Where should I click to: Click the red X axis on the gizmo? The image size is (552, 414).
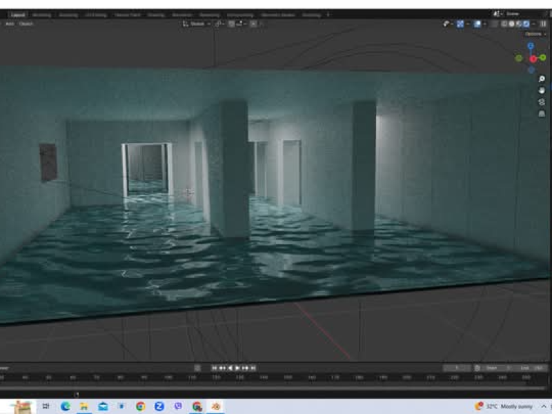point(533,59)
